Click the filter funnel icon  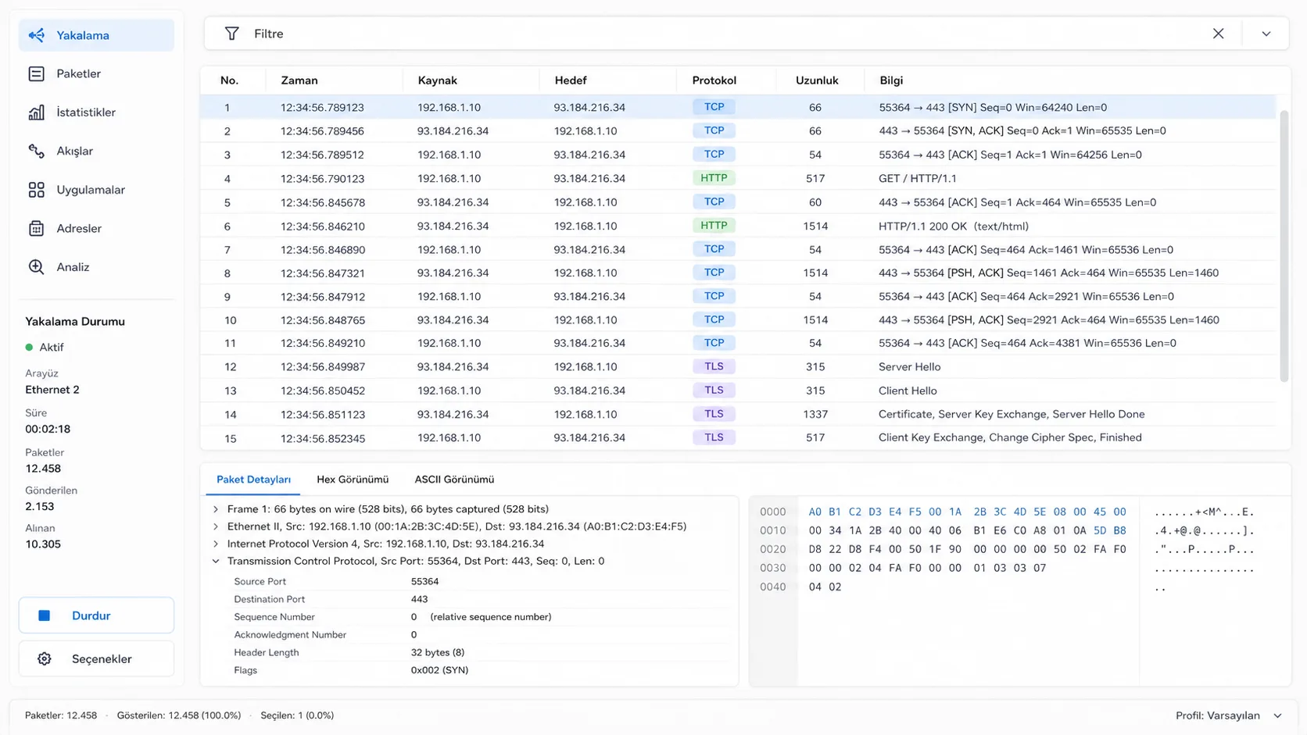(231, 34)
